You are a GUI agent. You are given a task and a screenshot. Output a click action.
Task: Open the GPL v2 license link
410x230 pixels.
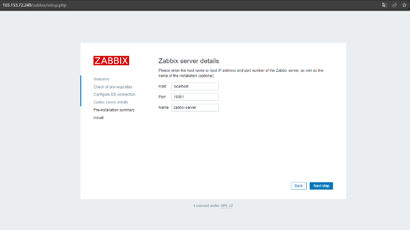[226, 205]
